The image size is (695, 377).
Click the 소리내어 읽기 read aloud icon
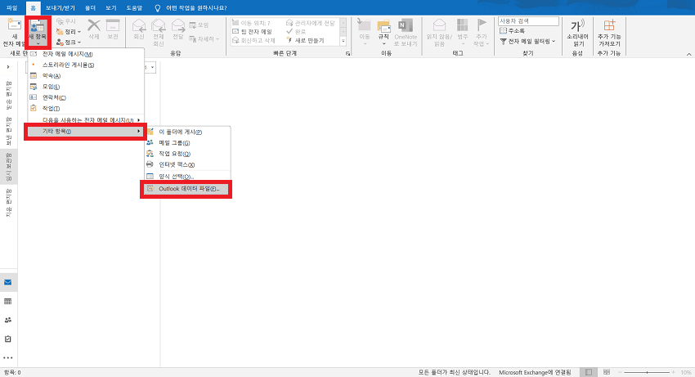click(577, 25)
